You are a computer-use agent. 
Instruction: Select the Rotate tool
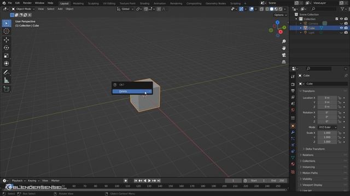(x=7, y=48)
